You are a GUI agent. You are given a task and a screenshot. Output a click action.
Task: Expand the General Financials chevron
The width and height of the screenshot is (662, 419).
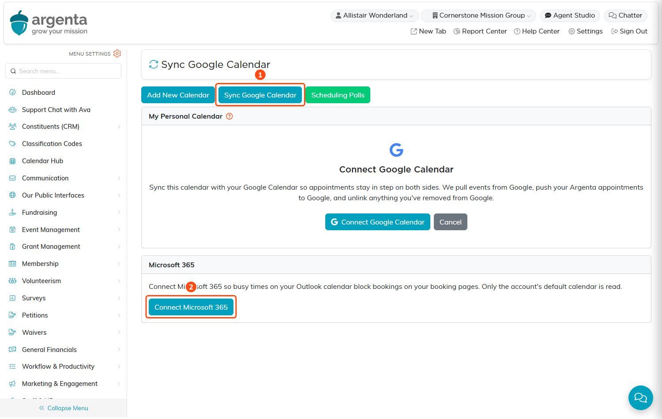tap(119, 350)
